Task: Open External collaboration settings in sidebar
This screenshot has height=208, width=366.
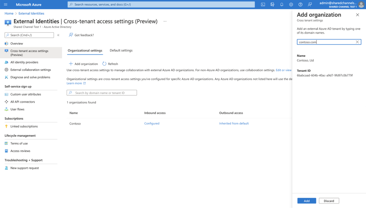Action: coord(30,70)
